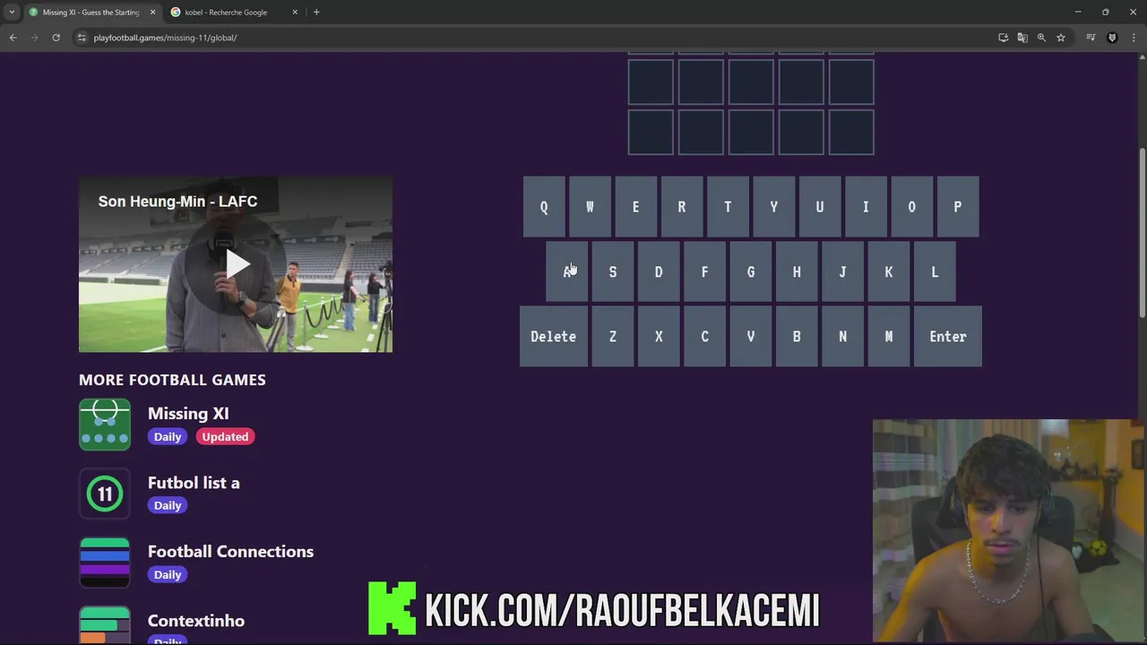Switch to the Missing XI tab
Viewport: 1147px width, 645px height.
coord(91,13)
